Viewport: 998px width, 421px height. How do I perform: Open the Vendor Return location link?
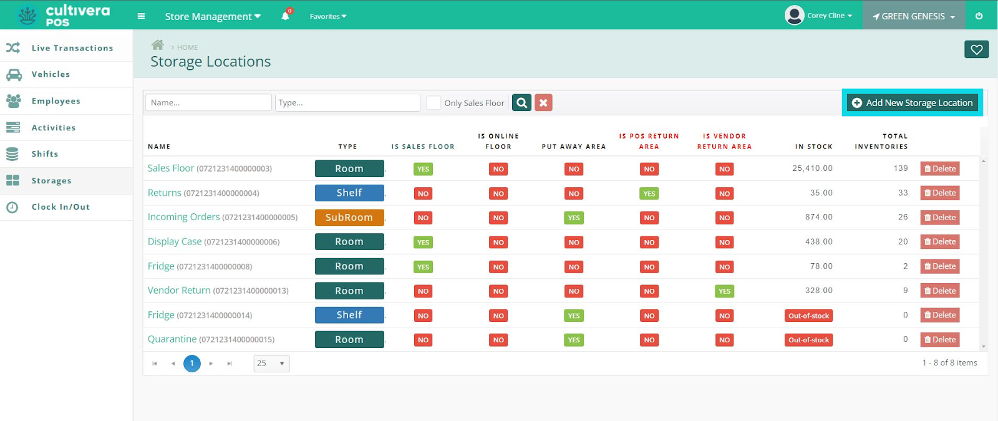pyautogui.click(x=179, y=291)
